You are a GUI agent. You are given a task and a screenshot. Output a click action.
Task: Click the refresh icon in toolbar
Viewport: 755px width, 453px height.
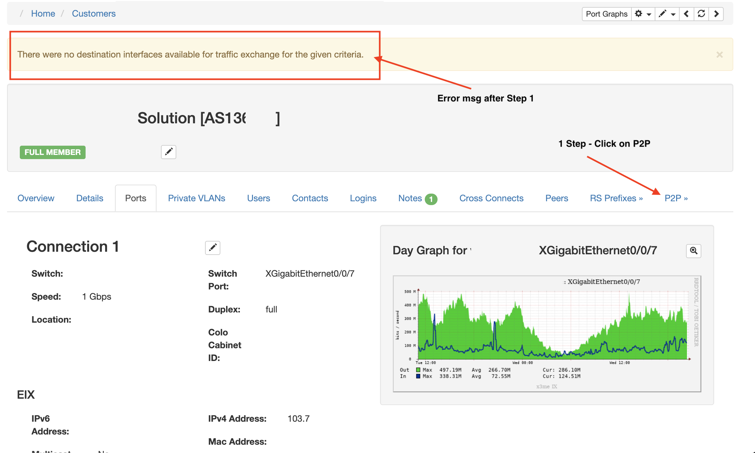click(701, 14)
